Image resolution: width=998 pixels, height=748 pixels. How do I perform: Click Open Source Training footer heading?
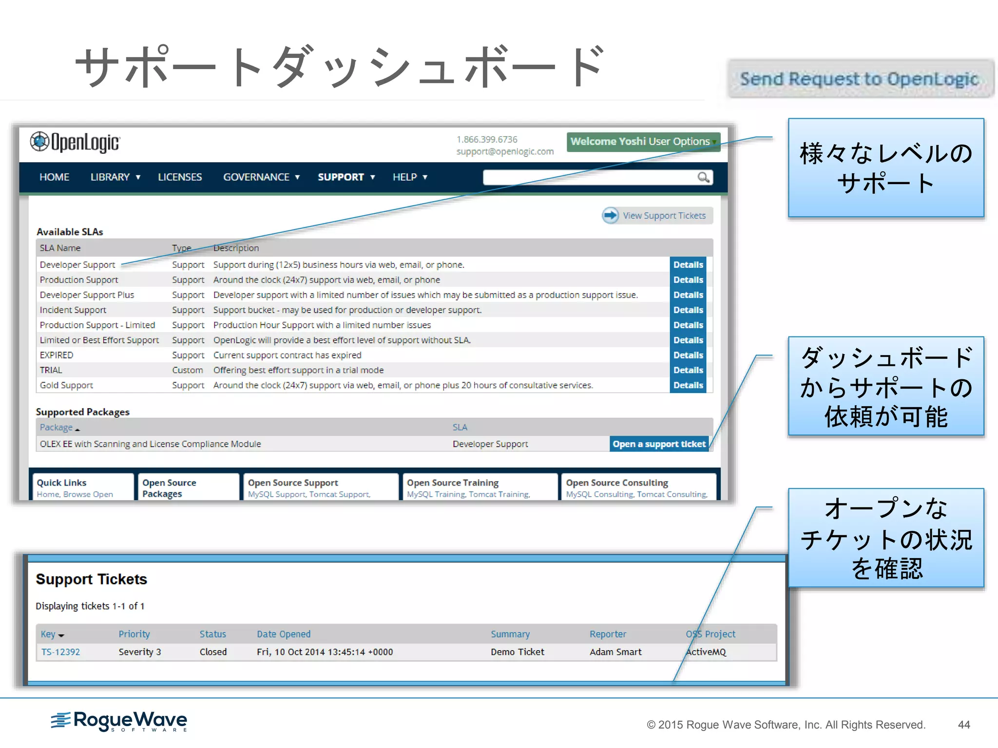pos(453,483)
